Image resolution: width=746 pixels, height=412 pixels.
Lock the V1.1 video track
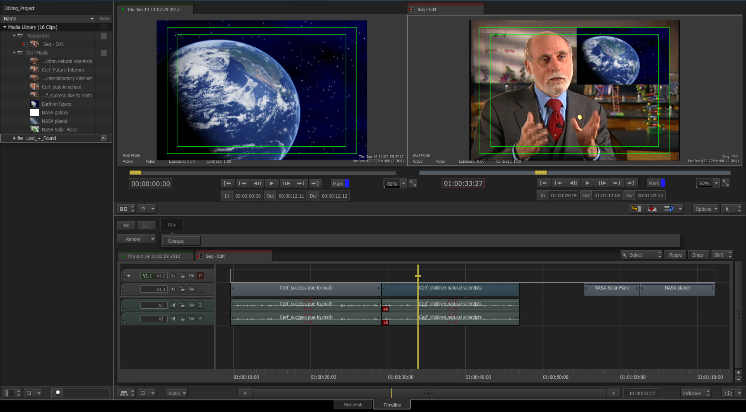tap(182, 289)
